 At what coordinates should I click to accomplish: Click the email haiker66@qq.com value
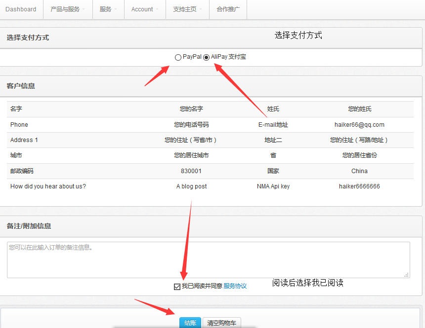359,125
